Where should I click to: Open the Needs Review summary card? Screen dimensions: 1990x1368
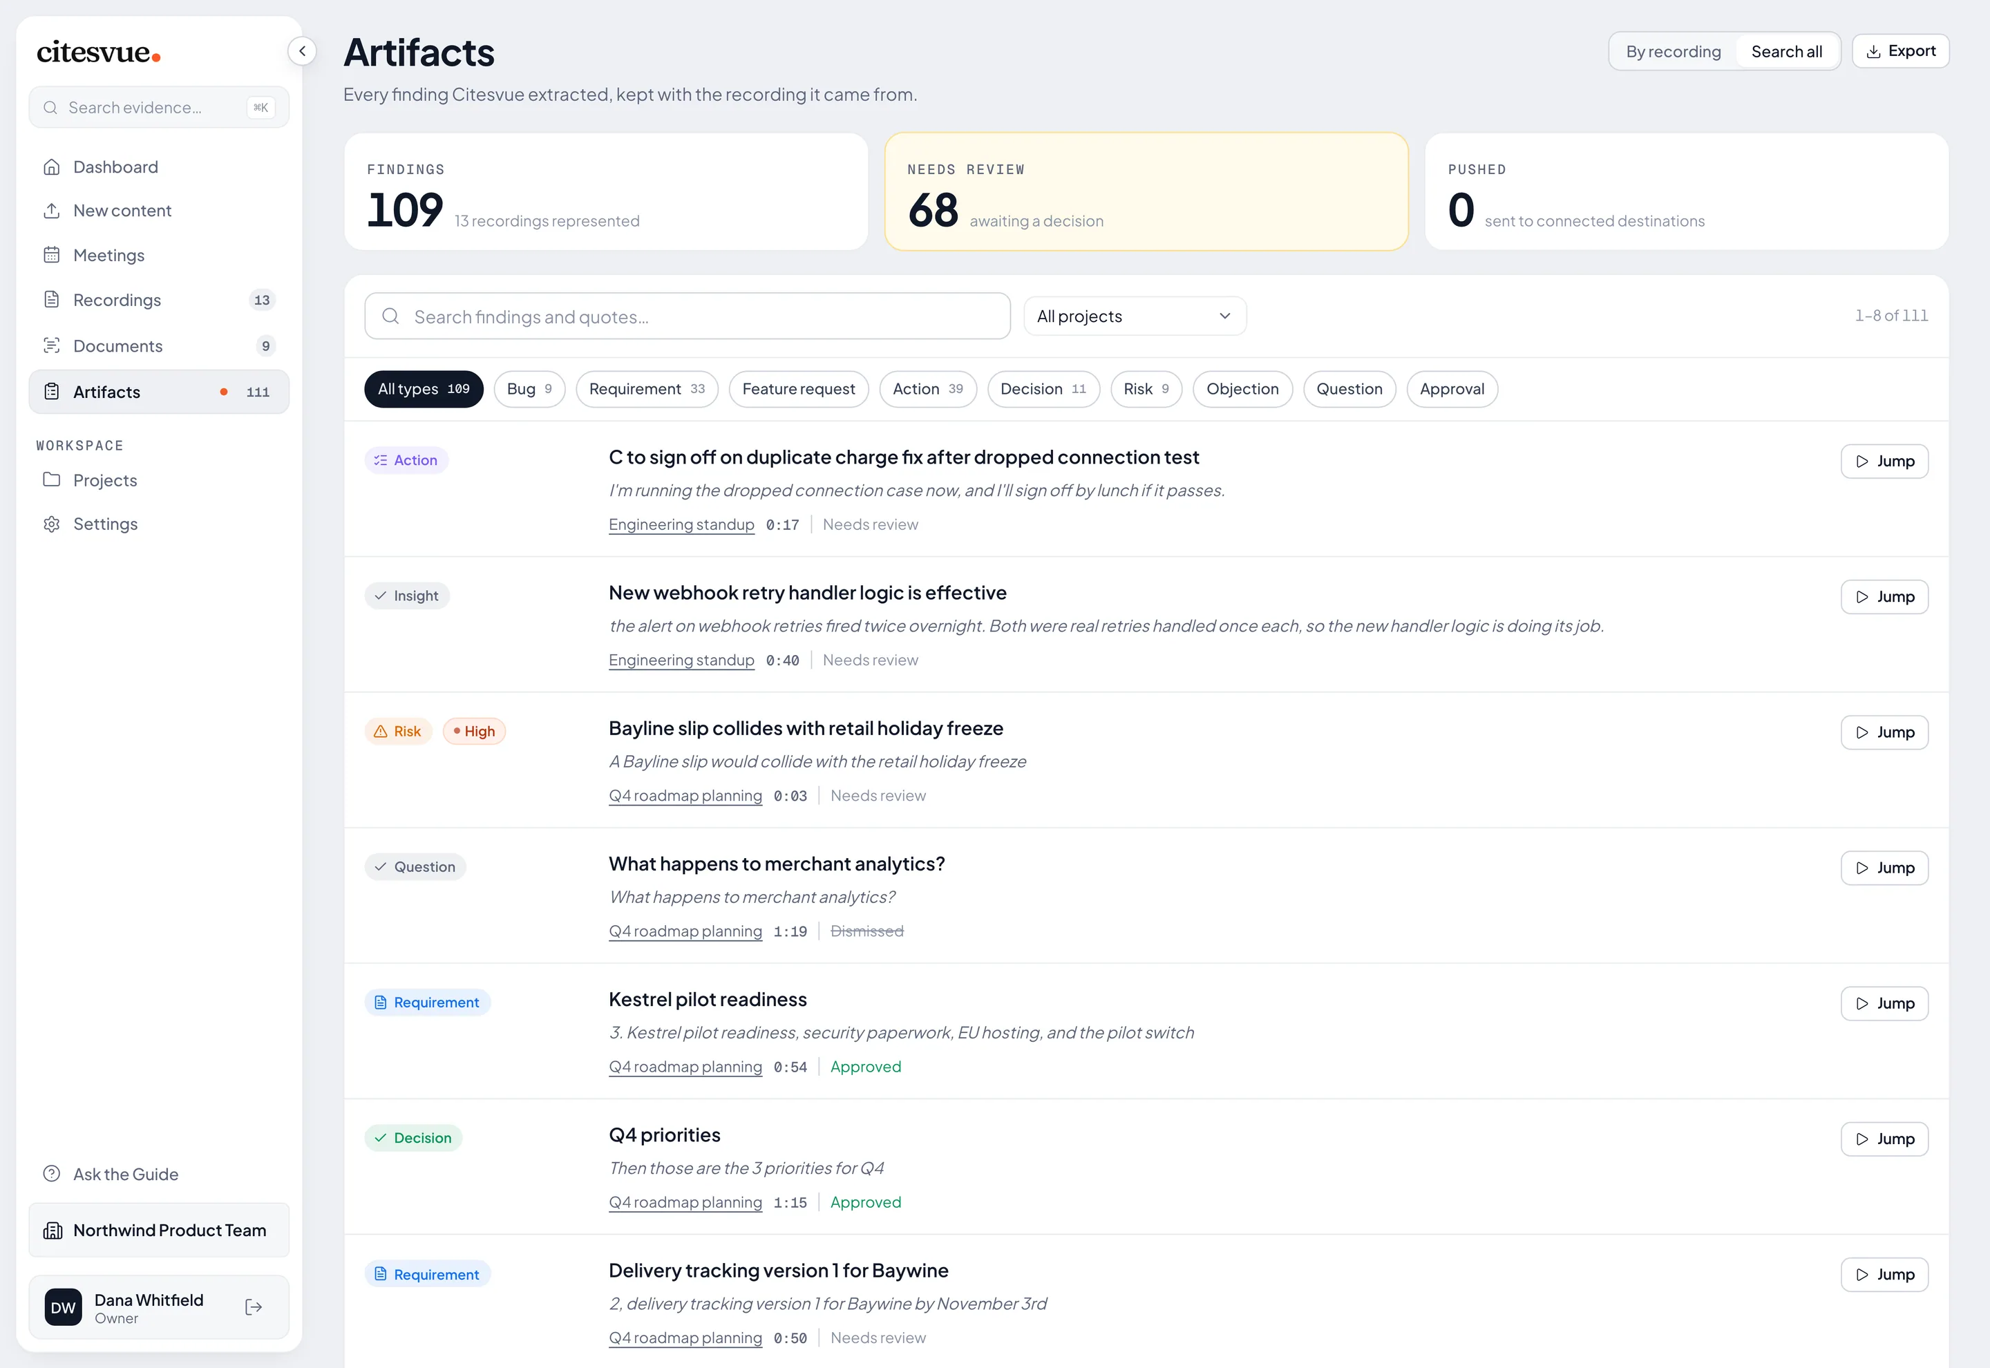point(1146,191)
